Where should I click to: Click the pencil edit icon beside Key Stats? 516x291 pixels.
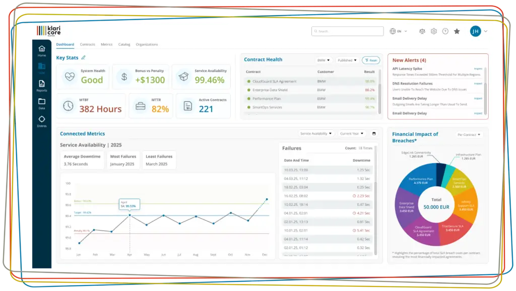[x=84, y=57]
